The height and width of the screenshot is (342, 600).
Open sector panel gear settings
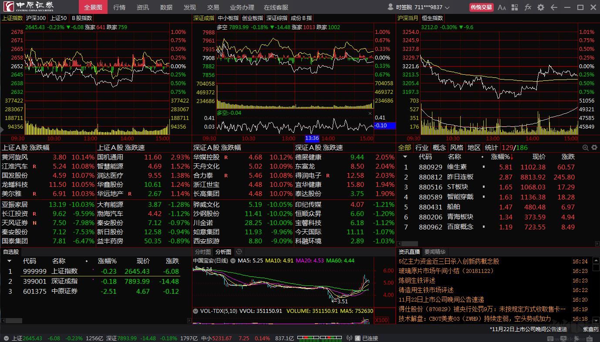594,148
